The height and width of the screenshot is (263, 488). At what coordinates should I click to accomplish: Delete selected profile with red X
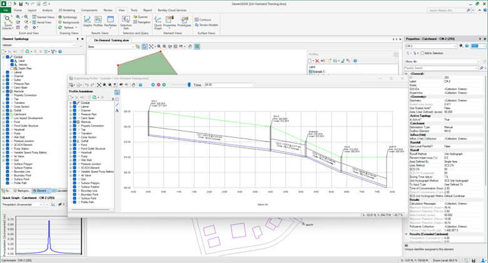(x=317, y=61)
